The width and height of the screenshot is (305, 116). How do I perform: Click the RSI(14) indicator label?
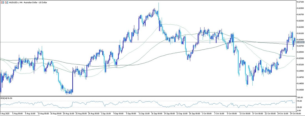[x=7, y=98]
